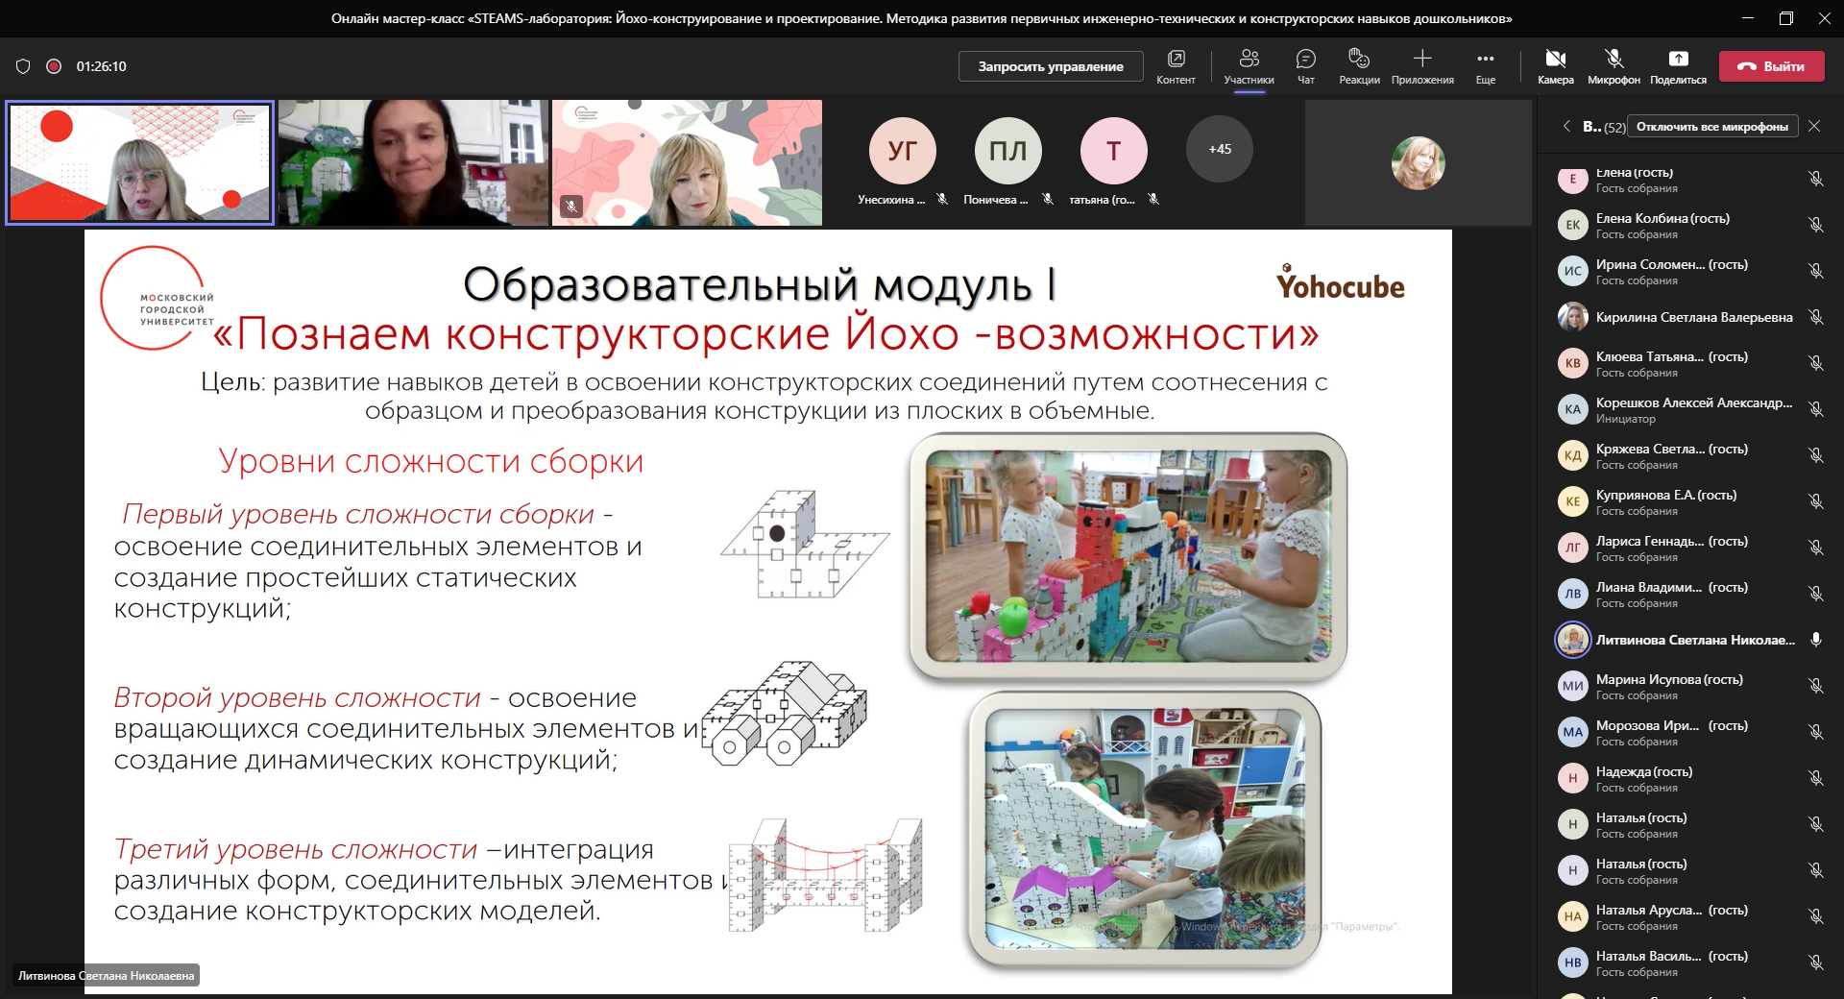
Task: Show the +45 hidden participants
Action: (x=1220, y=149)
